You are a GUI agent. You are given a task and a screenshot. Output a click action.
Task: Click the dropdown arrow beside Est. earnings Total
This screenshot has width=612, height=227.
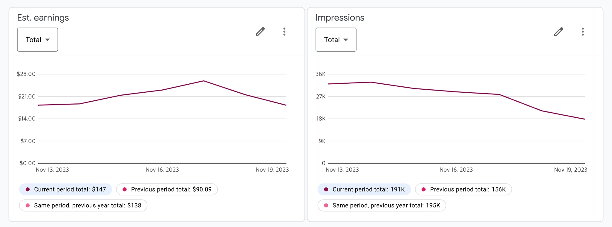[47, 40]
